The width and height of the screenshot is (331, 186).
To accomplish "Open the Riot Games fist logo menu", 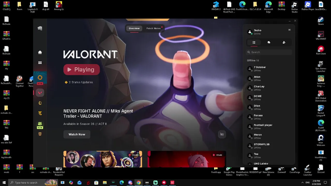I will [x=40, y=28].
